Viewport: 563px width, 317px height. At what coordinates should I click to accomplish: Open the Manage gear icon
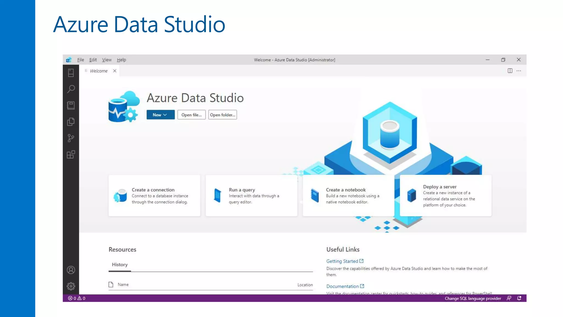71,286
